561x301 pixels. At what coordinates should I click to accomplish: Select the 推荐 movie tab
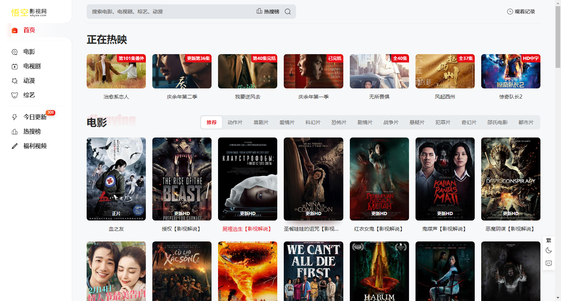(x=212, y=123)
